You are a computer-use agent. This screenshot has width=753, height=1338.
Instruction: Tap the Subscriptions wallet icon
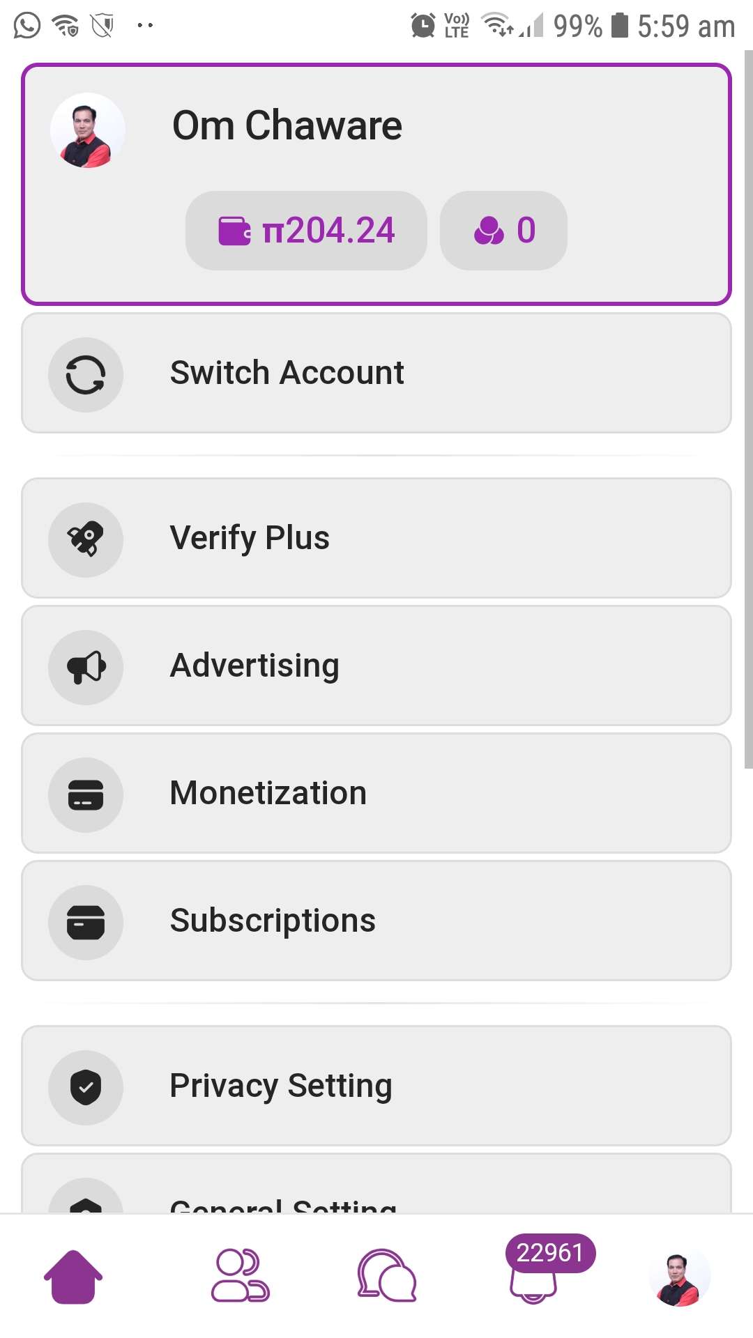[86, 922]
